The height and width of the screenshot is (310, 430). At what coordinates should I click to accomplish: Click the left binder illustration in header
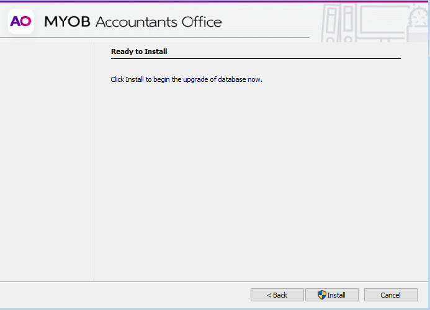(x=331, y=24)
